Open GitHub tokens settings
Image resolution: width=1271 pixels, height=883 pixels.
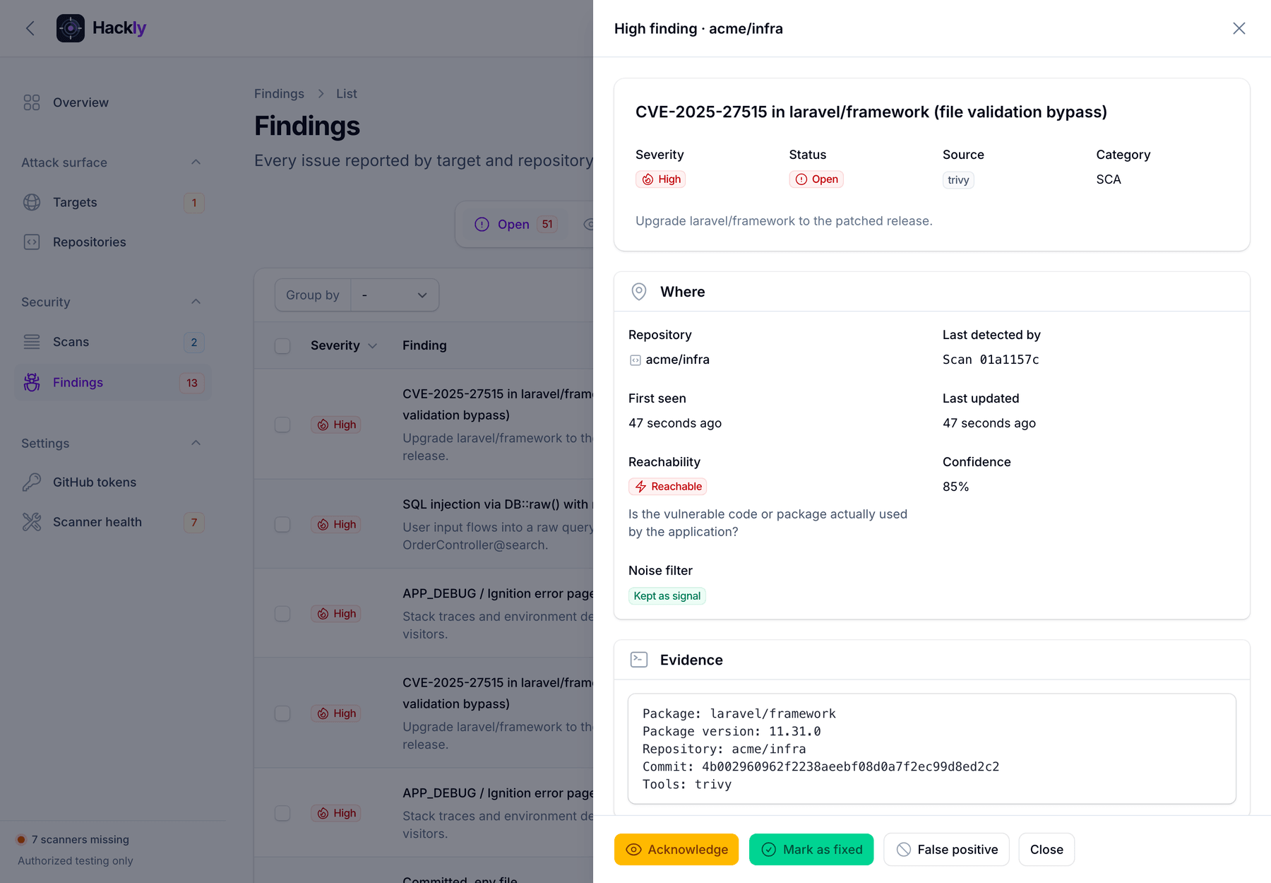point(113,482)
